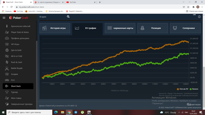This screenshot has height=115, width=205.
Task: Open the language globe icon
Action: coord(199,17)
